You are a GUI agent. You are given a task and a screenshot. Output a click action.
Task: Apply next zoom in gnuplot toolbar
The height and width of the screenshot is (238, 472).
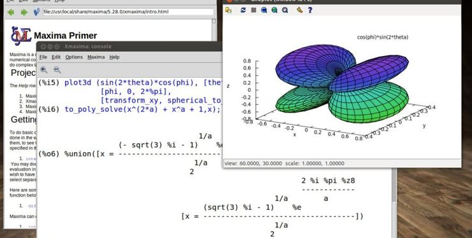(x=274, y=10)
